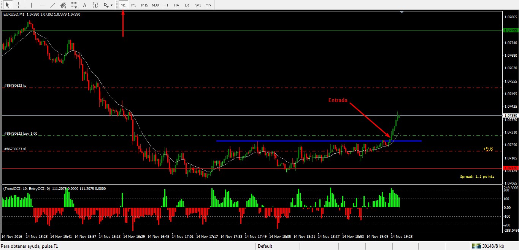Select the vertical line drawing tool
519x250 pixels.
pyautogui.click(x=31, y=5)
